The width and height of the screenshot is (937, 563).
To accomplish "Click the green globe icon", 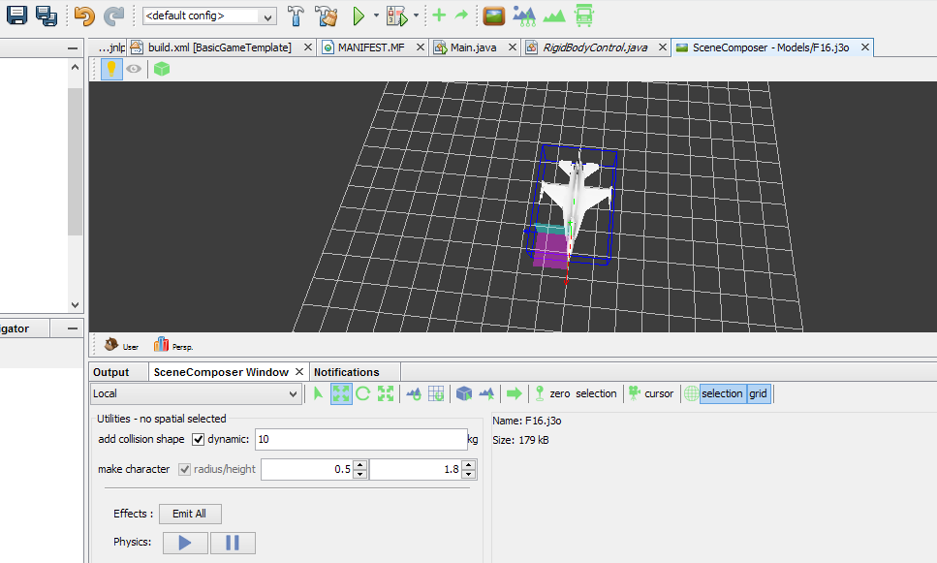I will [692, 393].
